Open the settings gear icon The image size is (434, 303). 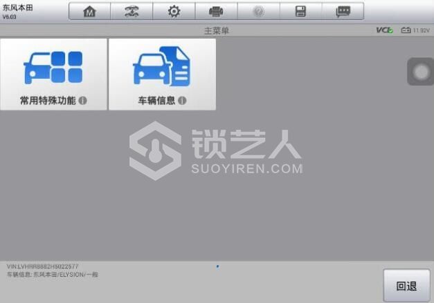174,11
